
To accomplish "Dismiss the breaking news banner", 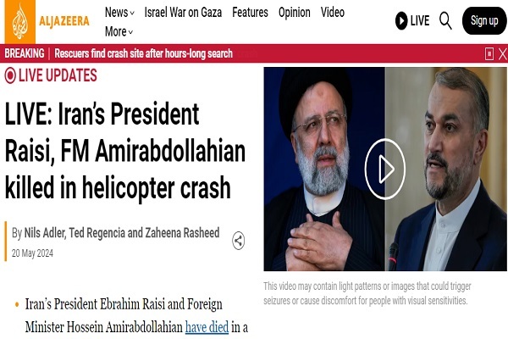I will (502, 54).
